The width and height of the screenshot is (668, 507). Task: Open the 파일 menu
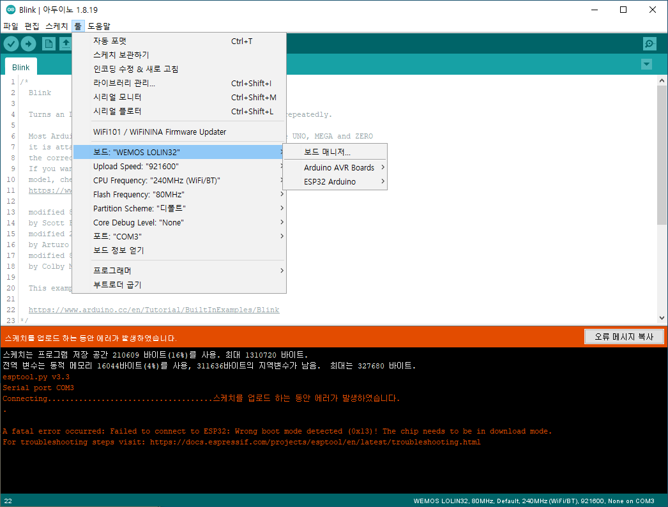pos(11,26)
